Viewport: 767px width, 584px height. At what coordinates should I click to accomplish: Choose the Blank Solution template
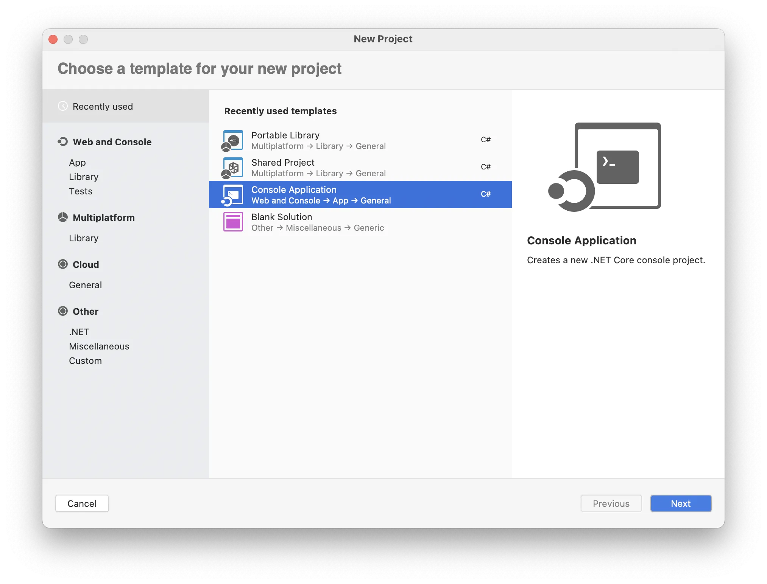pos(360,222)
